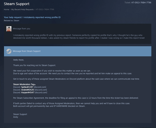The width and height of the screenshot is (156, 128).
Task: Click the Steam logo icon in support message
Action: 9,51
